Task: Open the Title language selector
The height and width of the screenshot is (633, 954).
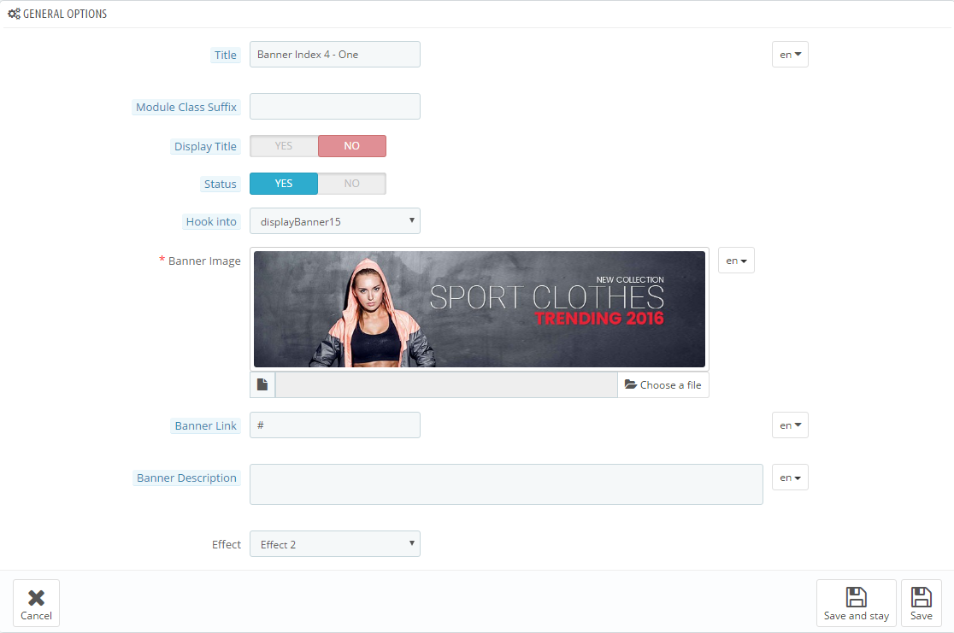Action: [x=790, y=55]
